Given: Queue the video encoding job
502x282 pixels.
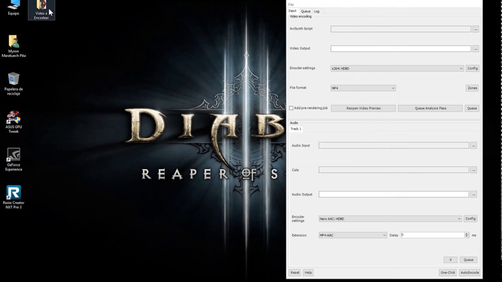Looking at the screenshot, I should (472, 108).
